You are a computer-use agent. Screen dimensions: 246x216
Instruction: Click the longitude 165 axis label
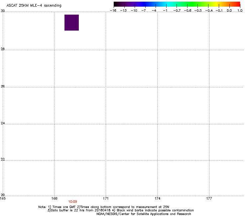click(x=3, y=198)
